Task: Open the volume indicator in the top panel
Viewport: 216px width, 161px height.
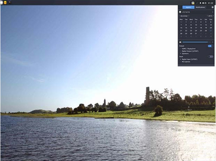Action: (203, 3)
